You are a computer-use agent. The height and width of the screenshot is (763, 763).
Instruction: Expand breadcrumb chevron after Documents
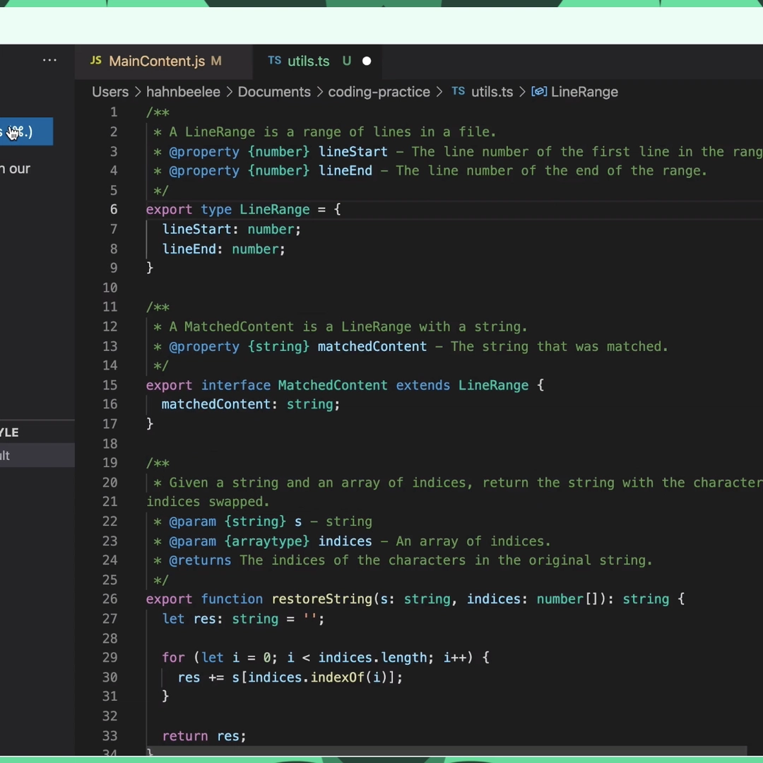point(320,92)
